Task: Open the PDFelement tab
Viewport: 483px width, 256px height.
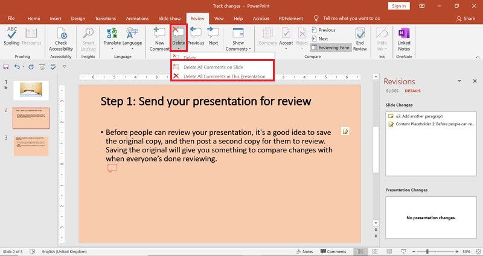Action: pyautogui.click(x=291, y=19)
